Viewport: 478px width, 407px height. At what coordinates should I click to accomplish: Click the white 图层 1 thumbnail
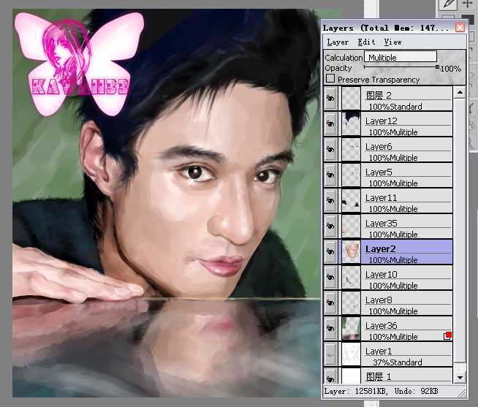point(351,376)
